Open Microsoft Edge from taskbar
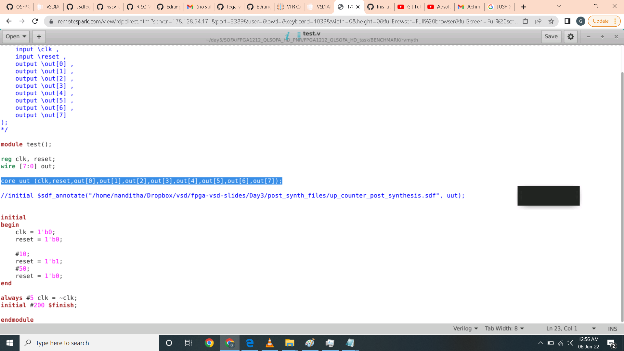 tap(250, 343)
